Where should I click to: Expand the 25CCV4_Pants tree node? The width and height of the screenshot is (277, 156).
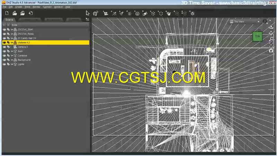(12, 34)
